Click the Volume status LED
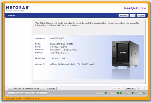 pos(106,93)
